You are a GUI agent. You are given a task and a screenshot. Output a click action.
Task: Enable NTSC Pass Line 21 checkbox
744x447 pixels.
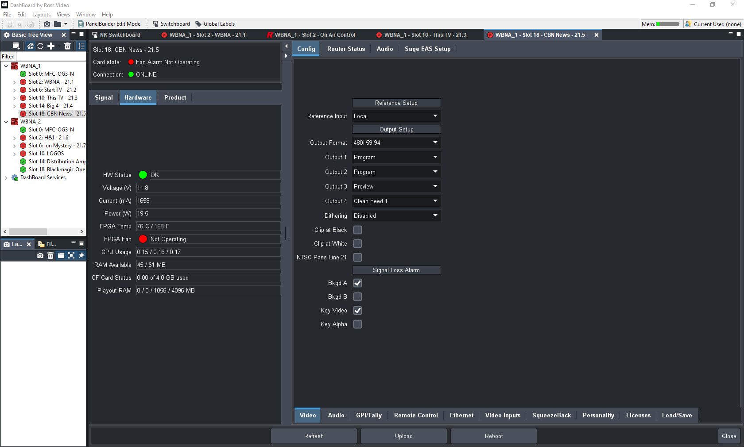coord(357,257)
